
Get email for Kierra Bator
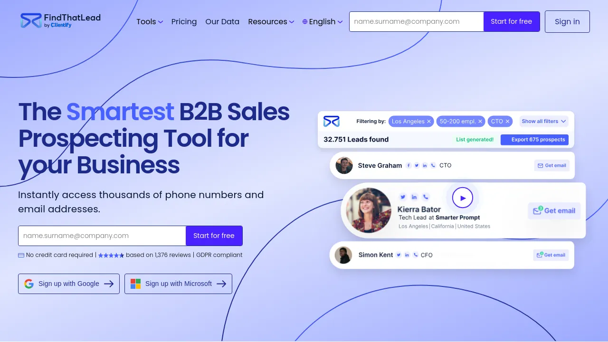click(x=554, y=210)
